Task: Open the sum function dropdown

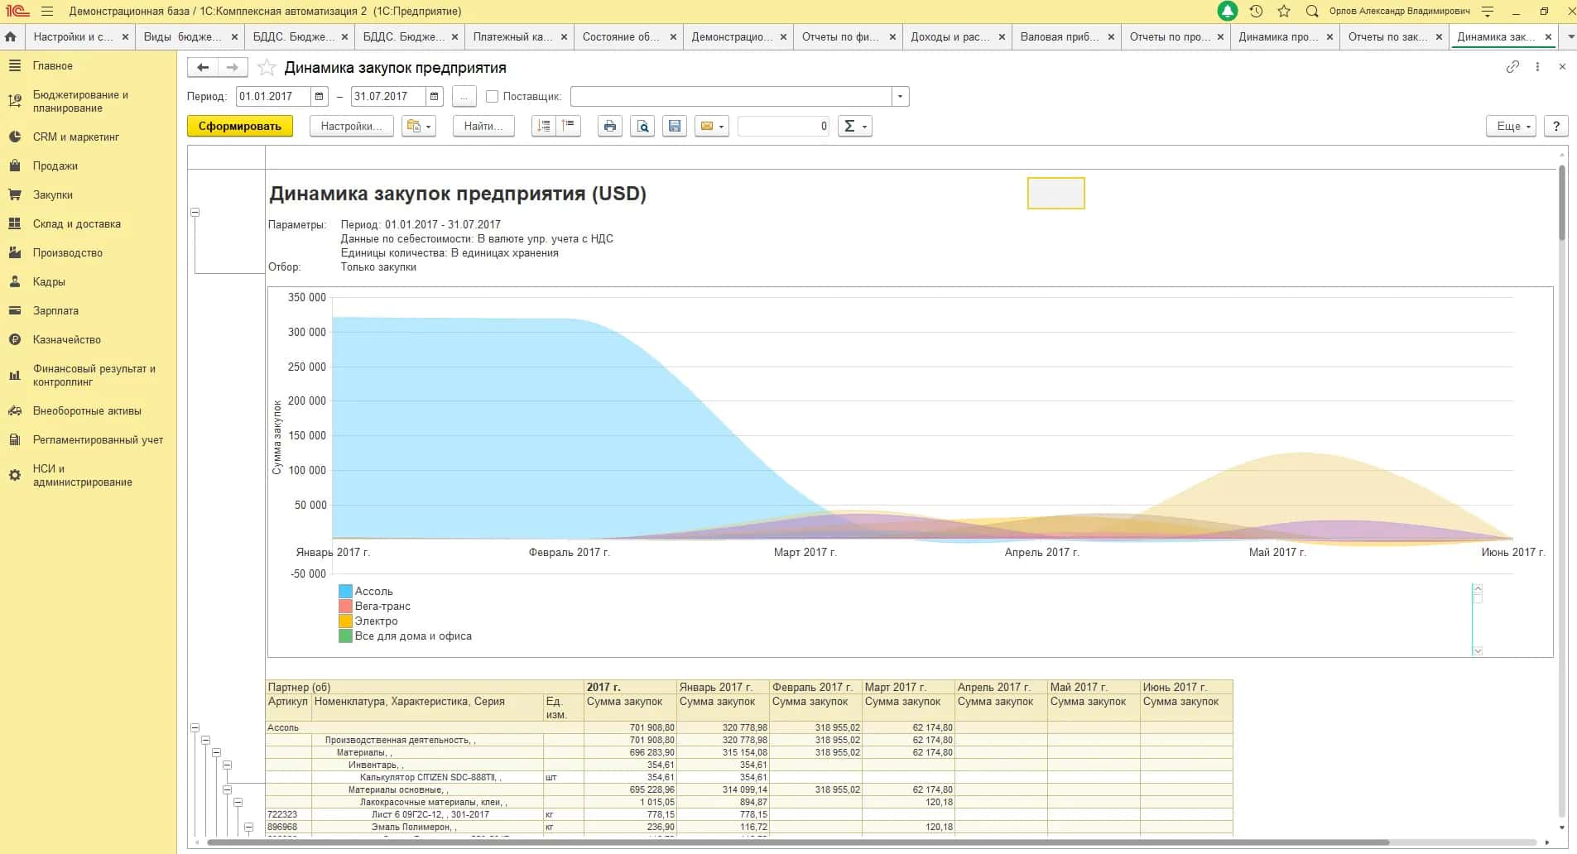Action: 855,126
